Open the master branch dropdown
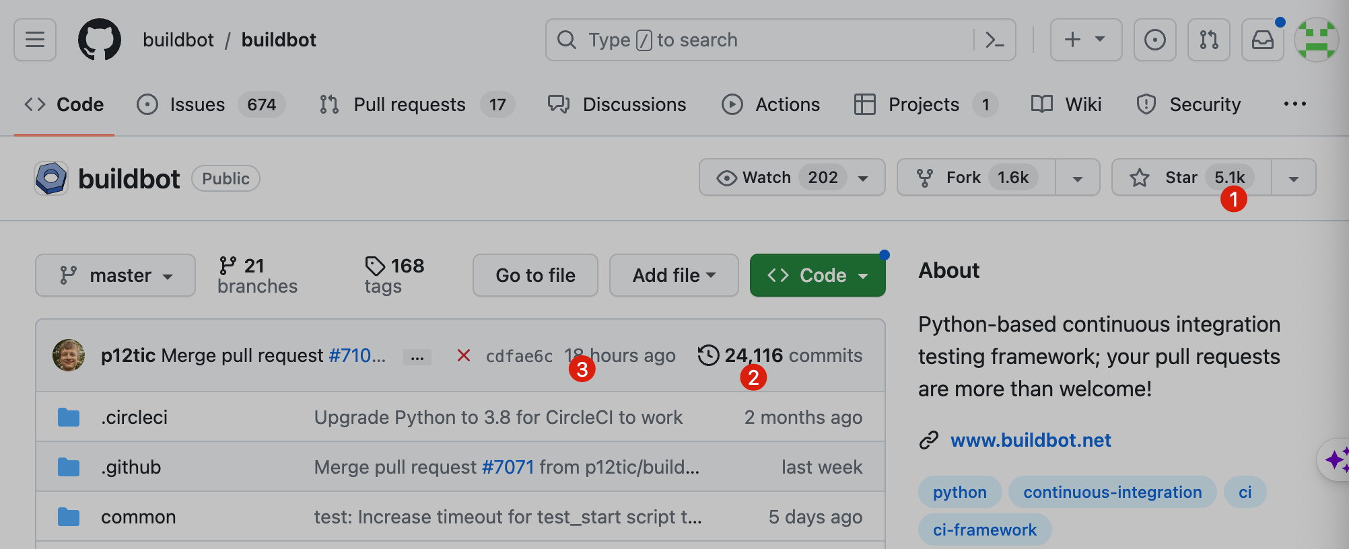1349x549 pixels. tap(115, 275)
